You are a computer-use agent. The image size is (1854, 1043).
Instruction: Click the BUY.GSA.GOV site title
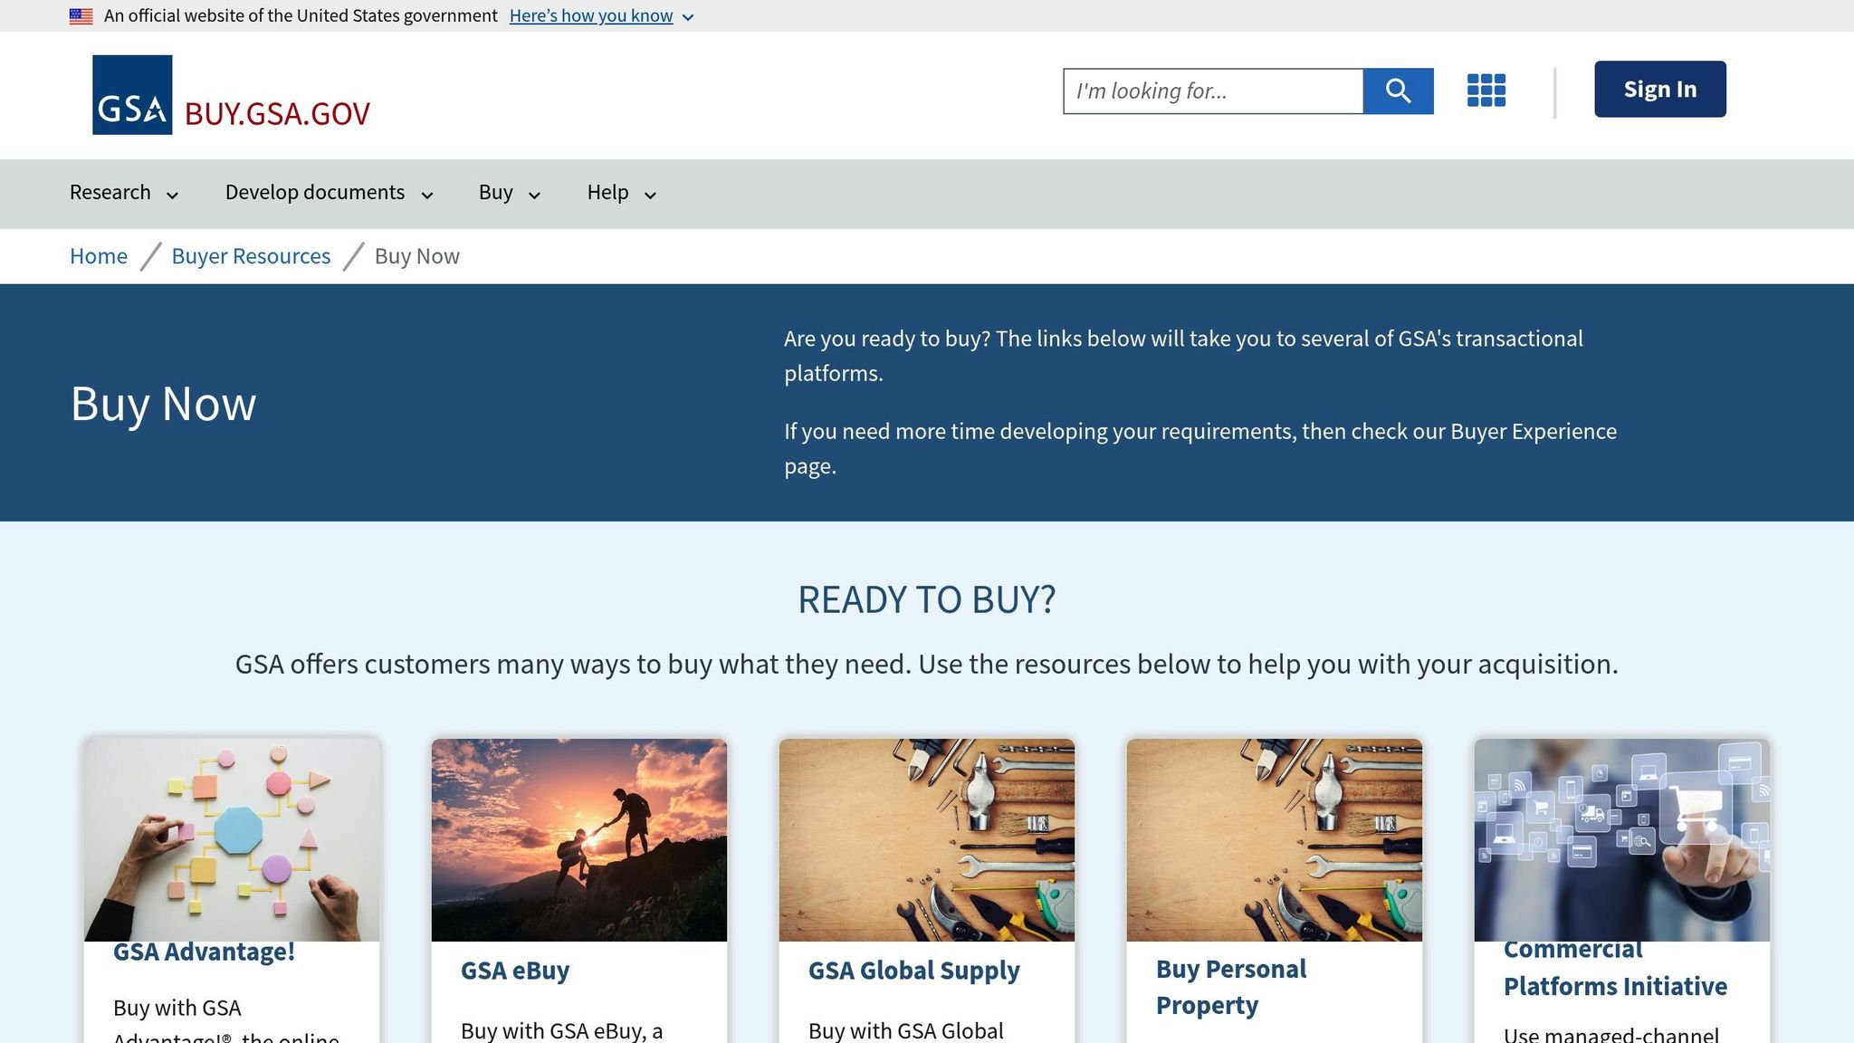click(277, 114)
